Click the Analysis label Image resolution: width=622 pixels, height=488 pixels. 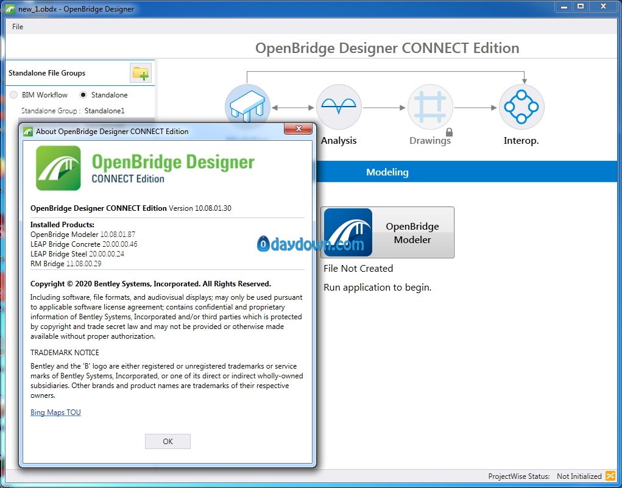coord(339,141)
